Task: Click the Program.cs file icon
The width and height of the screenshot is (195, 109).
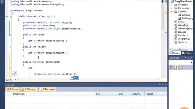Action: click(175, 39)
